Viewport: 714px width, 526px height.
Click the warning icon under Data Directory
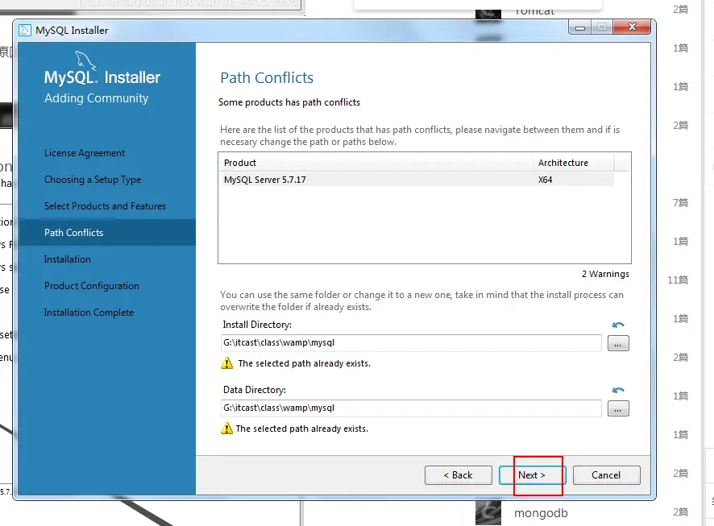click(226, 429)
